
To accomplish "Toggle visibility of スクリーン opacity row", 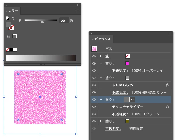I will click(94, 114).
